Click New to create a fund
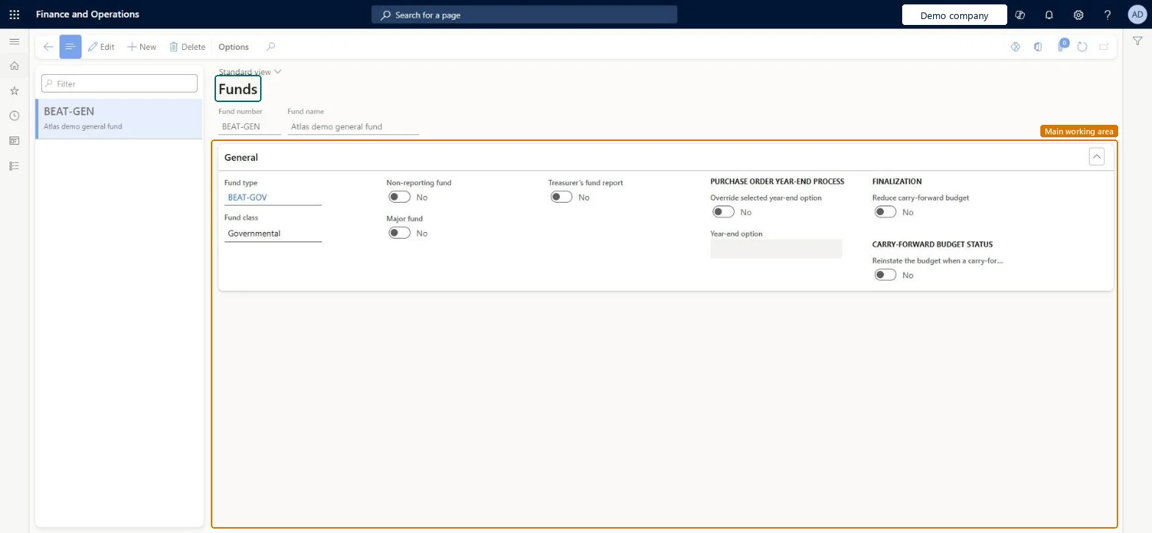This screenshot has width=1152, height=533. pos(142,46)
